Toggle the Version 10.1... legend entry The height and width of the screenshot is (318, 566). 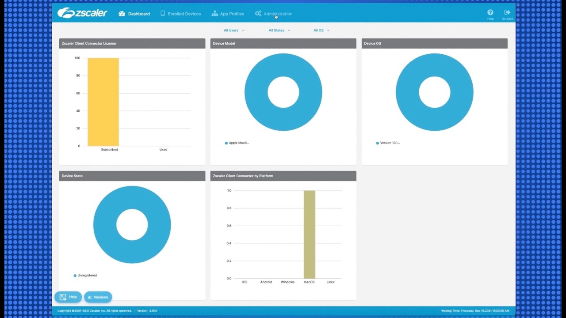point(388,143)
